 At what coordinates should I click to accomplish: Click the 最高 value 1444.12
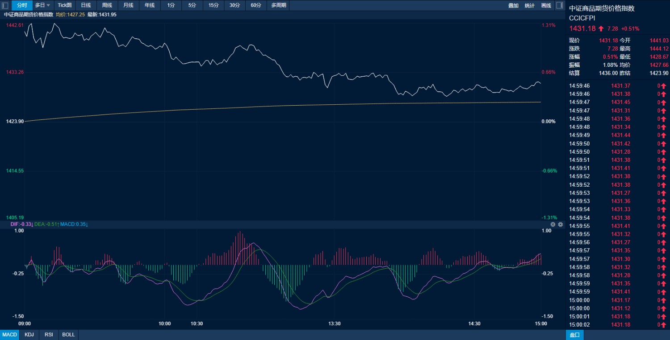(659, 49)
